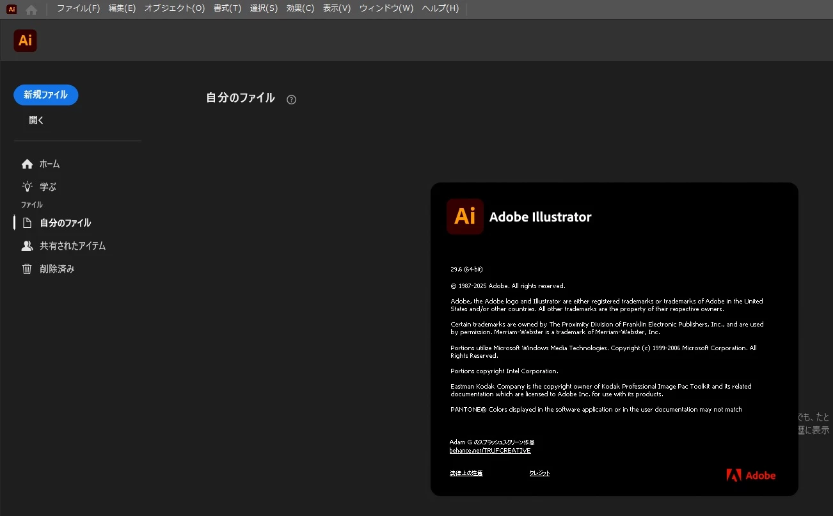
Task: Click the Ai logo in the About dialog
Action: pyautogui.click(x=465, y=216)
